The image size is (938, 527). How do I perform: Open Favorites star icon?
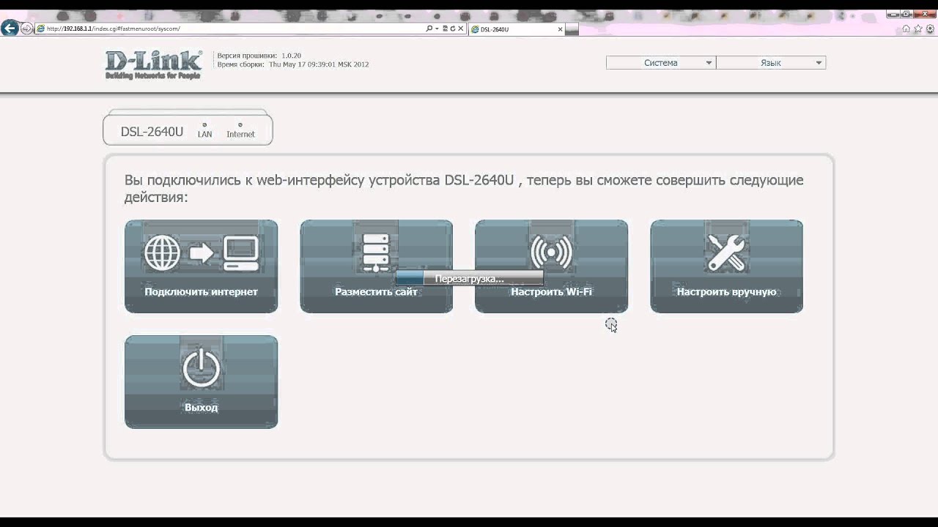point(918,29)
